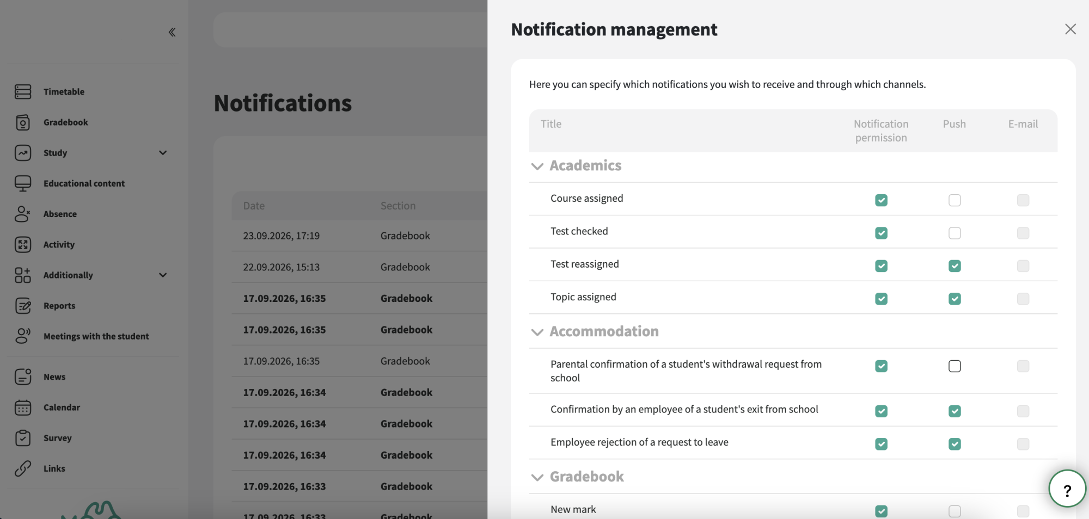Select Meetings with the student menu item

pos(96,336)
